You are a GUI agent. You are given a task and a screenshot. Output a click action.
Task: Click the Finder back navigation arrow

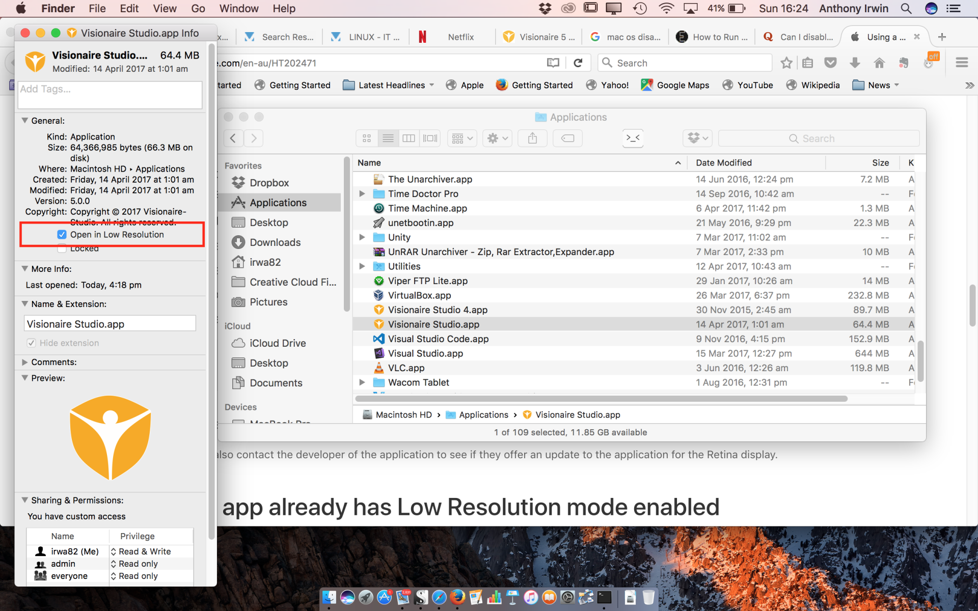click(233, 138)
